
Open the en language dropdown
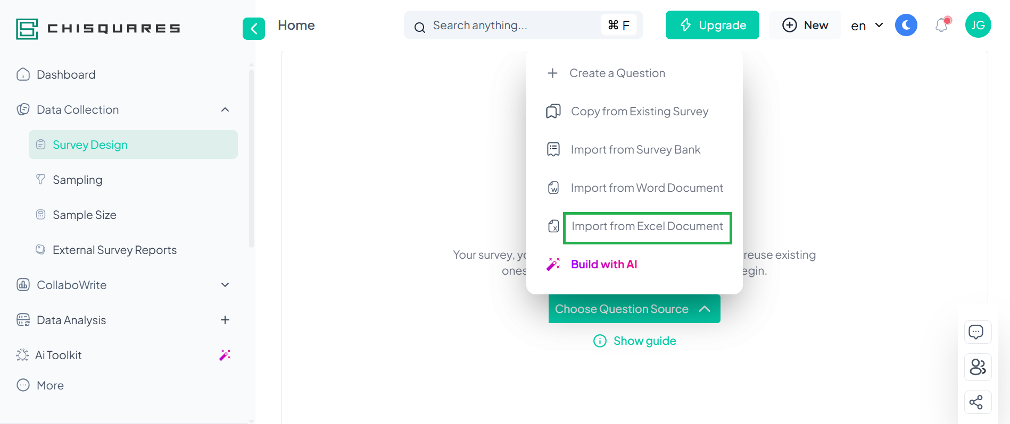pyautogui.click(x=867, y=26)
